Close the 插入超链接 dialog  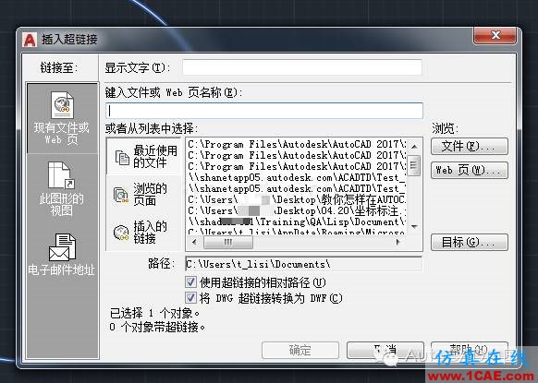click(495, 35)
